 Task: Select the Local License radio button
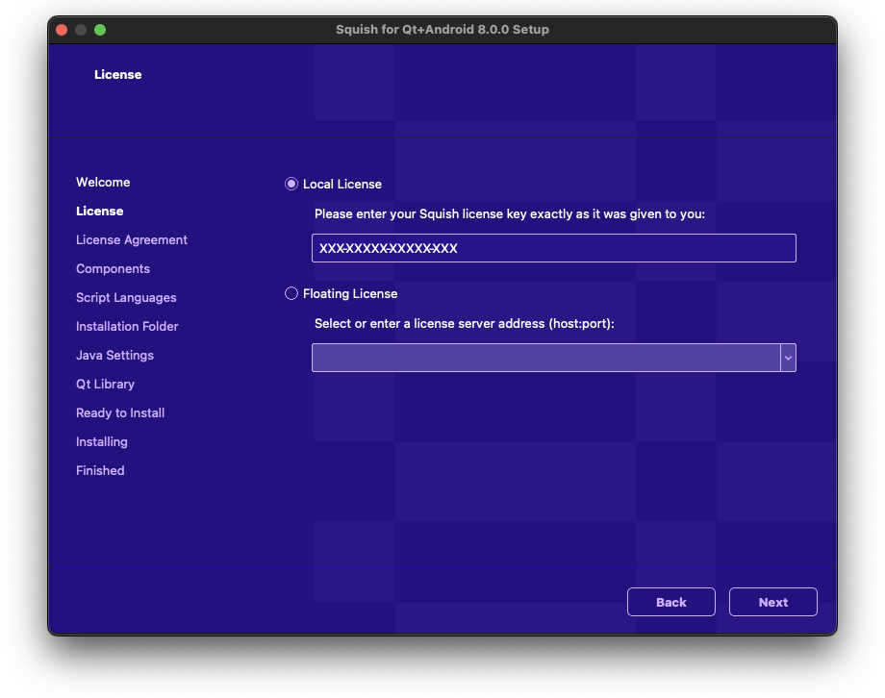[291, 184]
